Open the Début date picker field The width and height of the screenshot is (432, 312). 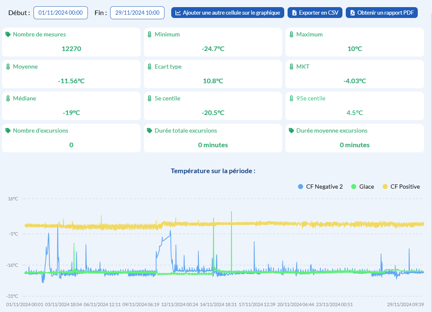click(61, 13)
